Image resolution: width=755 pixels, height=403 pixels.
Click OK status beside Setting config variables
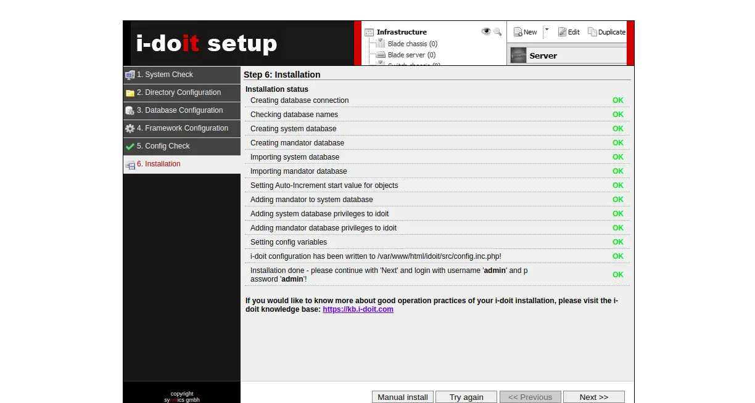[x=618, y=242]
